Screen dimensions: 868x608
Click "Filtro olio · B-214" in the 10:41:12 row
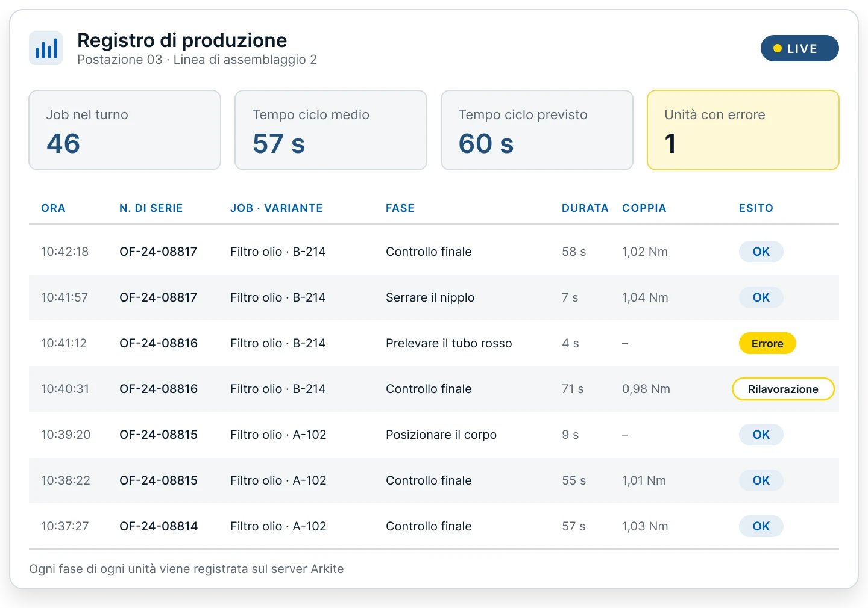point(278,343)
